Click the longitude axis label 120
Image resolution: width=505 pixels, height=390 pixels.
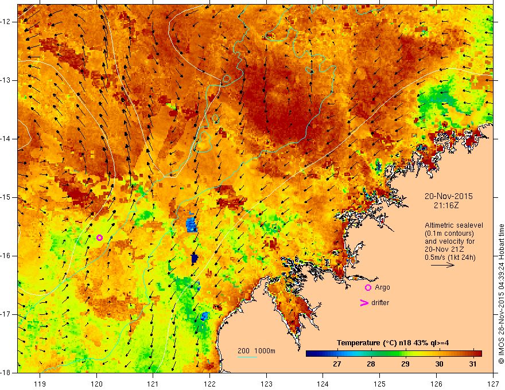click(96, 384)
